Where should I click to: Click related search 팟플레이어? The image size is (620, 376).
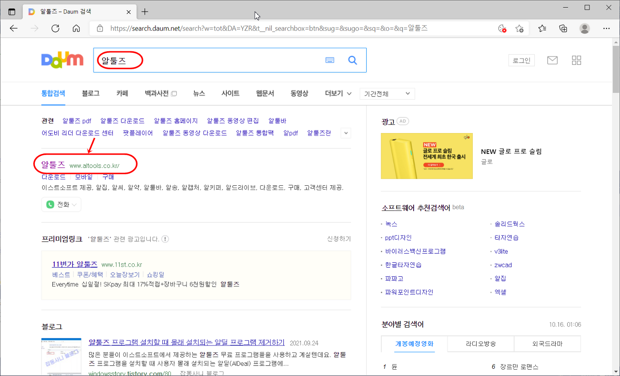tap(138, 133)
